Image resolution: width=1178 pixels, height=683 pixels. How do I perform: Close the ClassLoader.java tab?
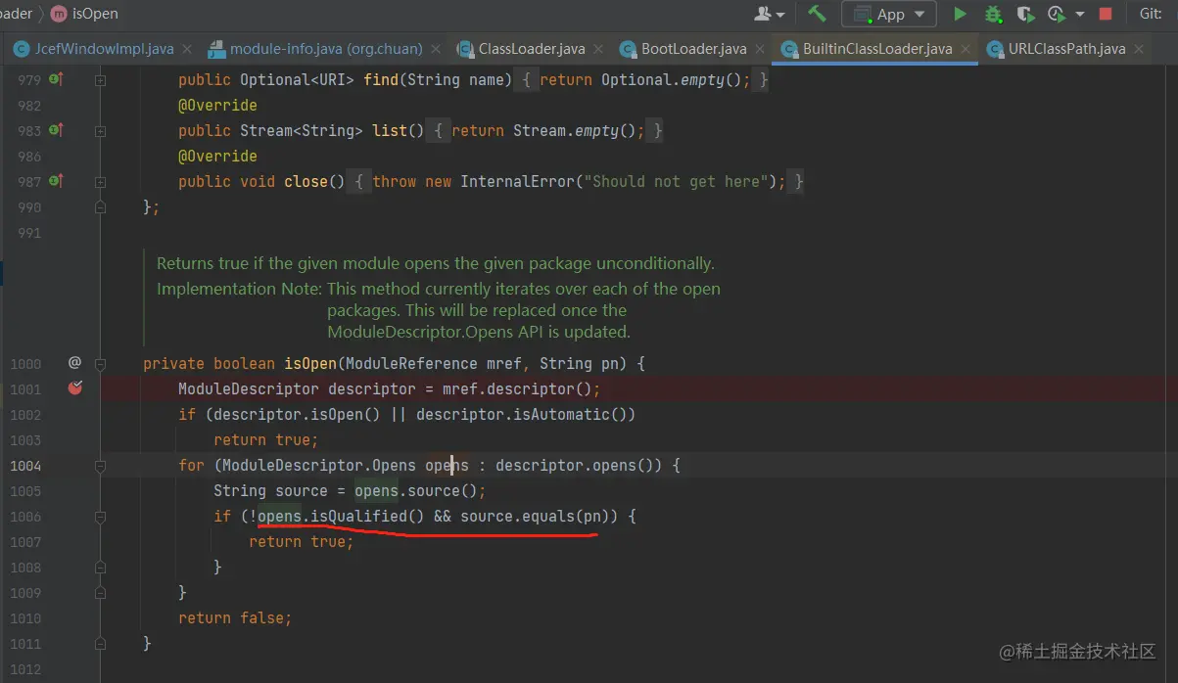[x=600, y=48]
